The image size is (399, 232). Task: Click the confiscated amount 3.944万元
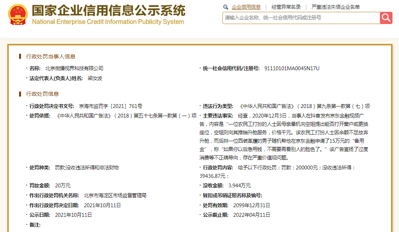click(x=240, y=186)
